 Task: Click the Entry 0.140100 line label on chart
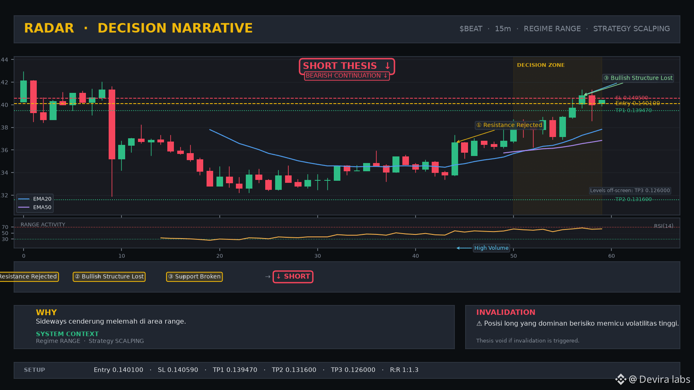pos(637,103)
